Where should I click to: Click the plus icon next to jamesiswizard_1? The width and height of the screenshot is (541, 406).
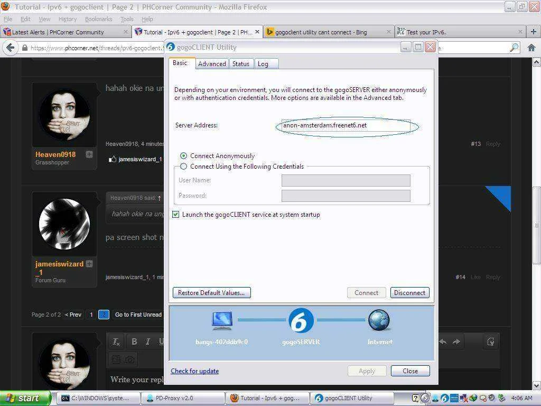coord(89,264)
